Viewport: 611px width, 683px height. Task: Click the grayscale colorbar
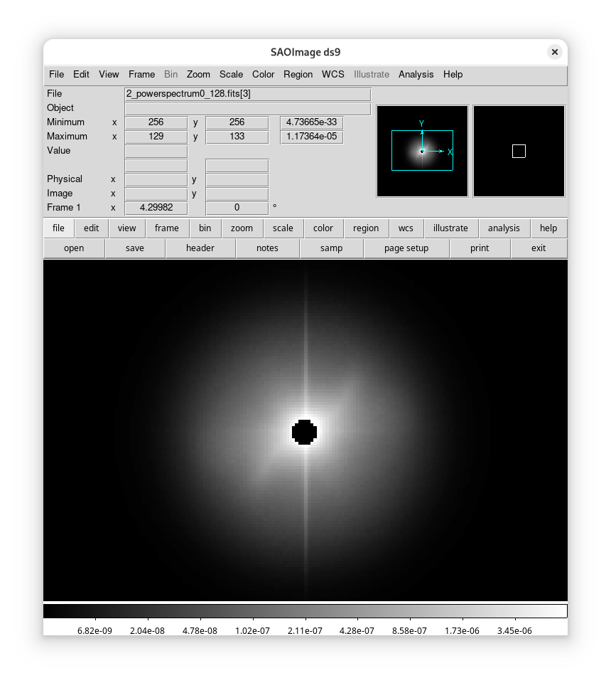point(305,611)
